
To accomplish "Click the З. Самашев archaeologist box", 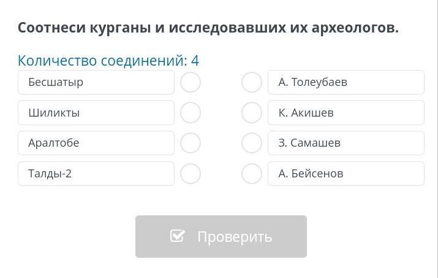I will coord(345,143).
